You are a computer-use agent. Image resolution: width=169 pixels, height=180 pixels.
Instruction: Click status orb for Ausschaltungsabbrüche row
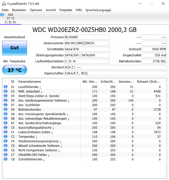point(6,127)
